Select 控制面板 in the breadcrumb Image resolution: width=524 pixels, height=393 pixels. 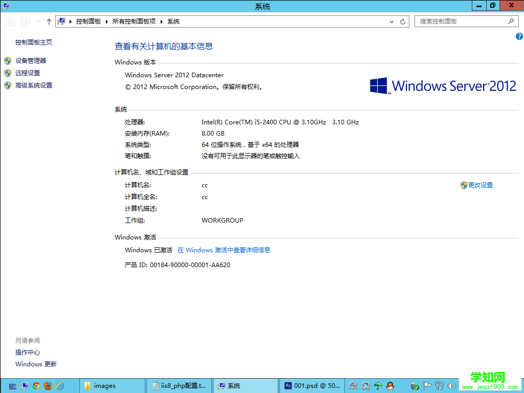pos(89,21)
